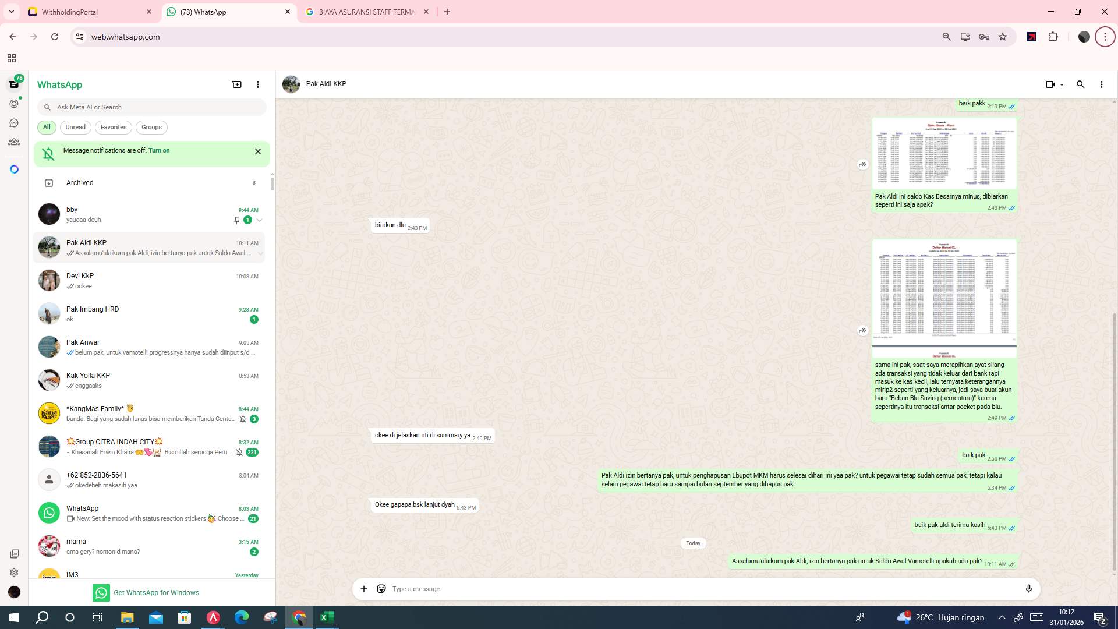Attach a file using the plus icon
The height and width of the screenshot is (629, 1118).
click(x=363, y=589)
